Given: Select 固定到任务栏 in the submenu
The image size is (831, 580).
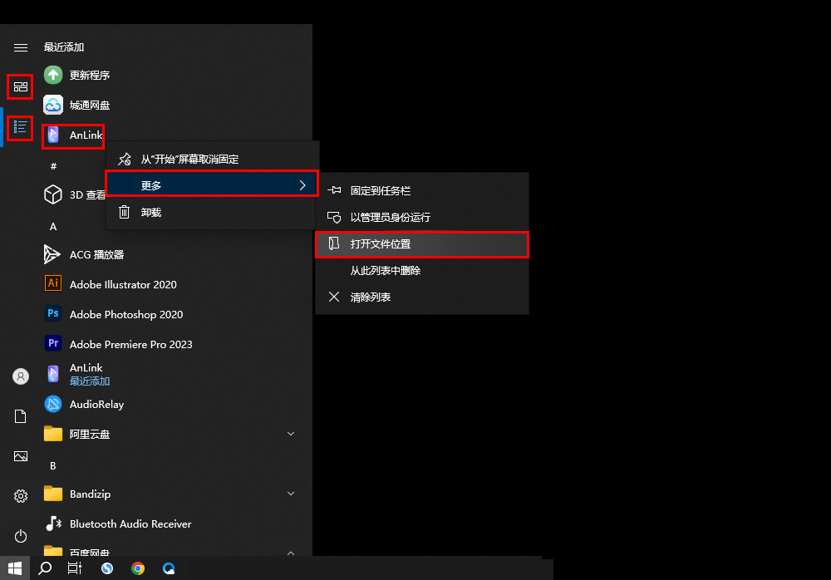Looking at the screenshot, I should (x=422, y=190).
